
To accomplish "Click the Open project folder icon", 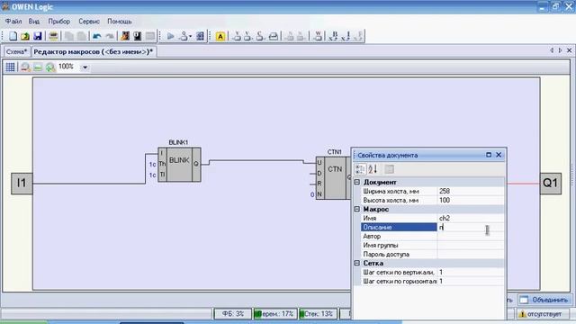I will [x=25, y=36].
